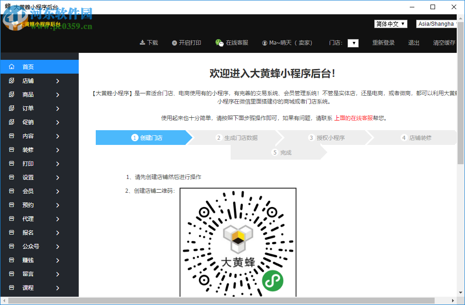The width and height of the screenshot is (465, 305).
Task: Expand the 设置 settings submenu
Action: pos(58,177)
